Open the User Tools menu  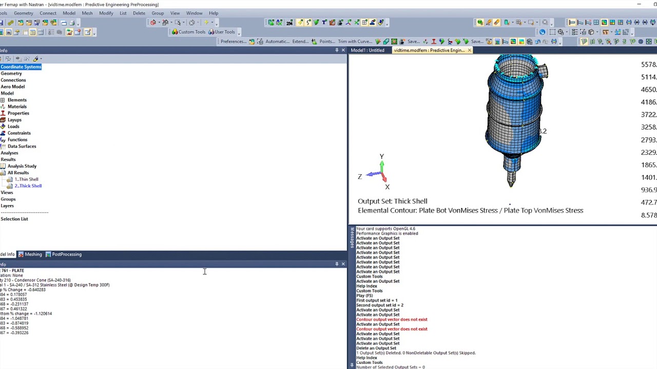click(x=221, y=32)
